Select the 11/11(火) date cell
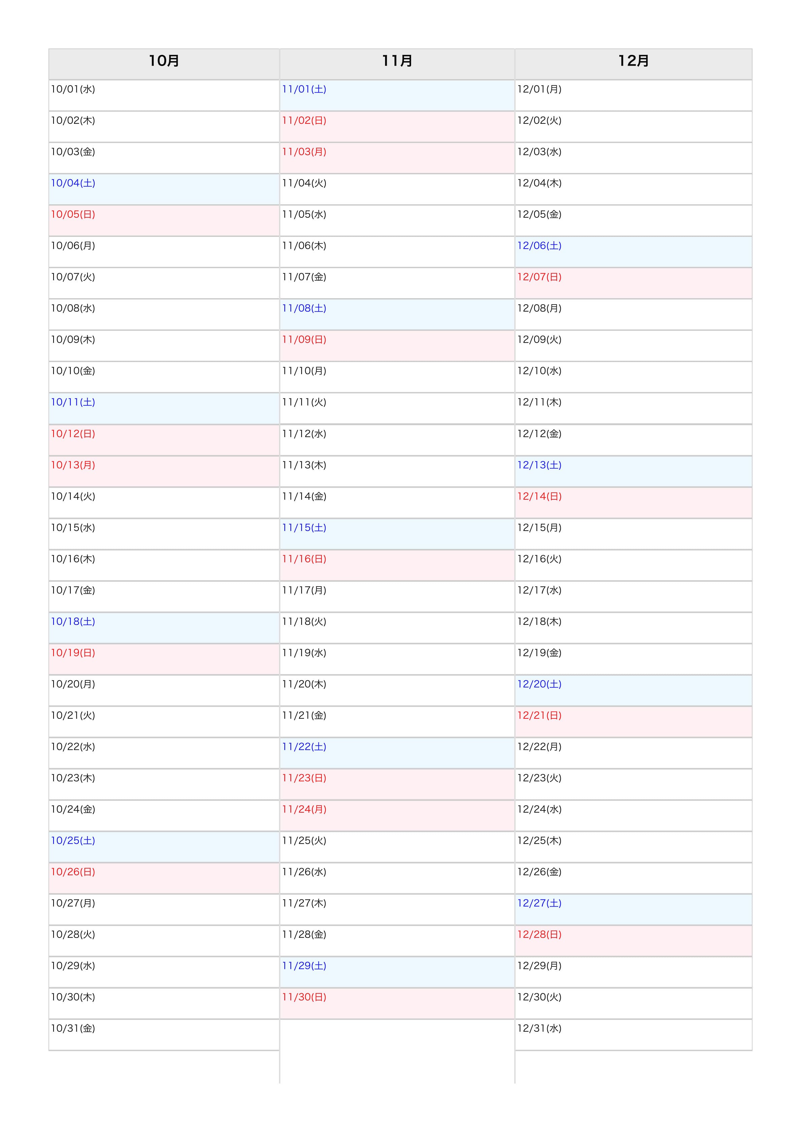 tap(397, 408)
